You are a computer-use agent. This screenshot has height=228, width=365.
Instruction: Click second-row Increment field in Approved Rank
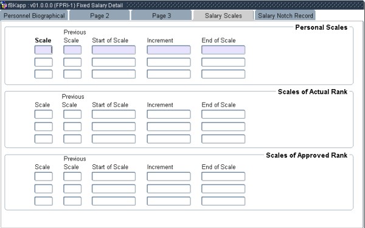tap(169, 189)
